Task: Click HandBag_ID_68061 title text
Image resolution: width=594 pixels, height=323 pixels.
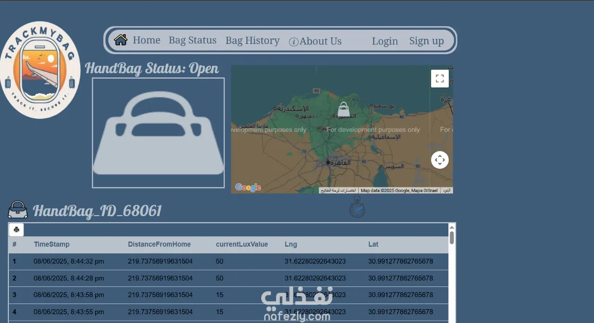Action: point(97,211)
